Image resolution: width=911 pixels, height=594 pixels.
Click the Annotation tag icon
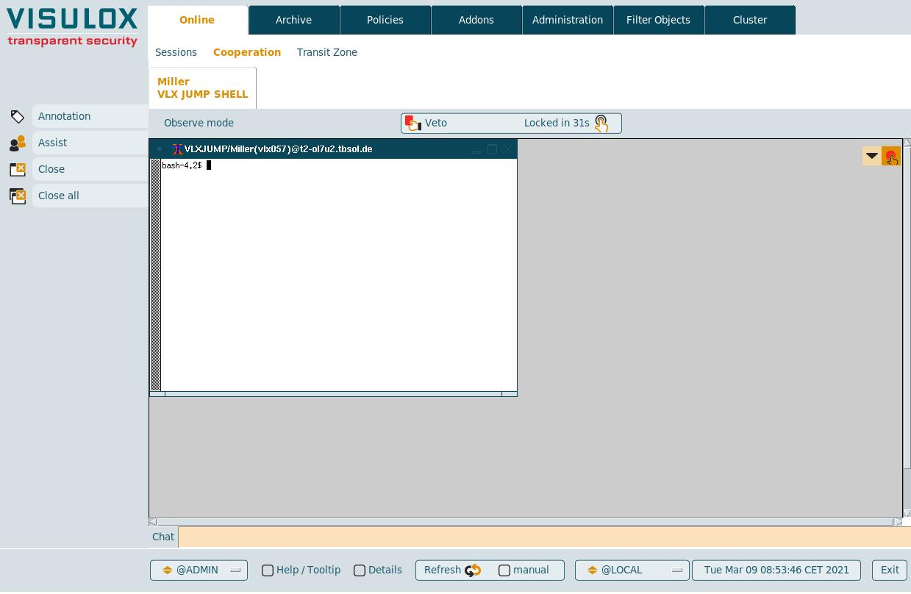click(x=18, y=117)
